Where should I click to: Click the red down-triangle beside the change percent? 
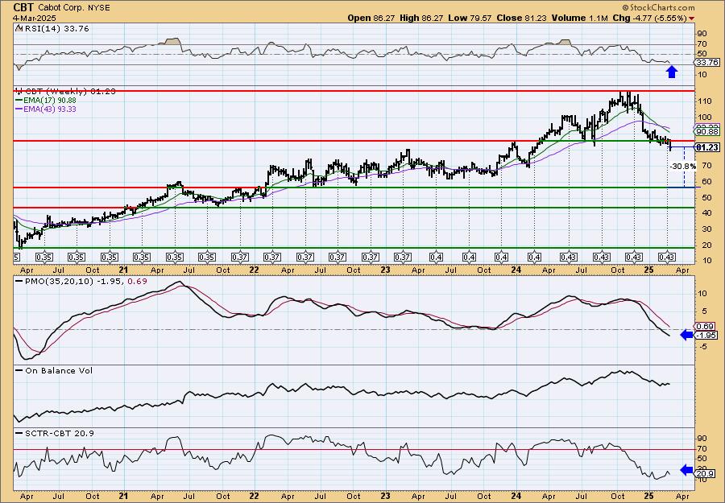691,19
